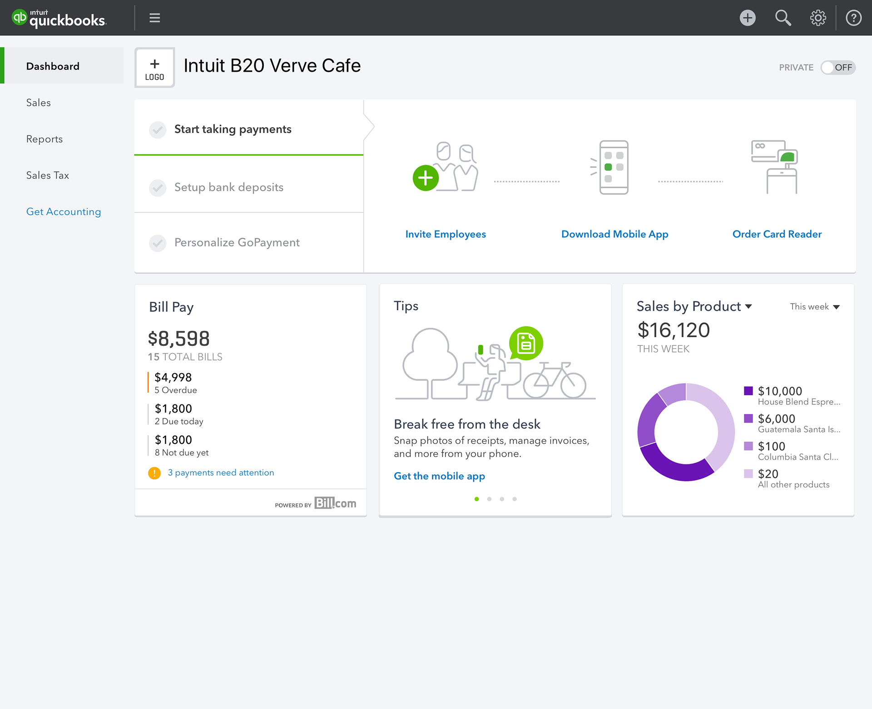Click the $4,998 overdue bills amount

(173, 377)
